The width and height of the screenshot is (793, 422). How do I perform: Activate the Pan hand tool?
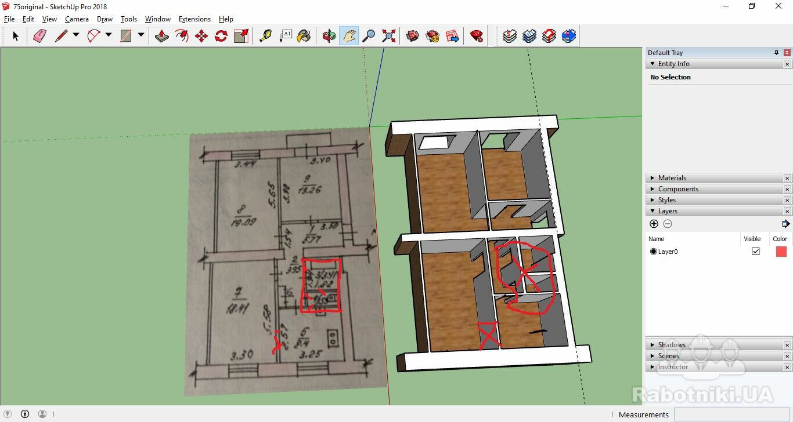click(349, 36)
